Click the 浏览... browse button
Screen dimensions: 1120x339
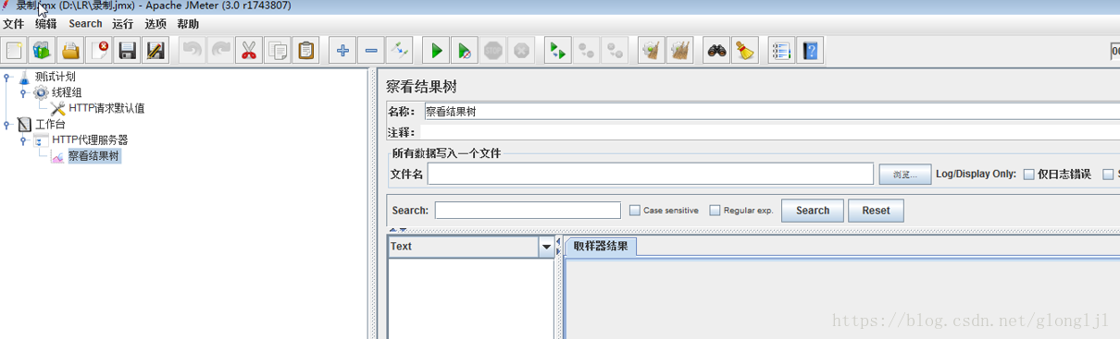point(904,174)
